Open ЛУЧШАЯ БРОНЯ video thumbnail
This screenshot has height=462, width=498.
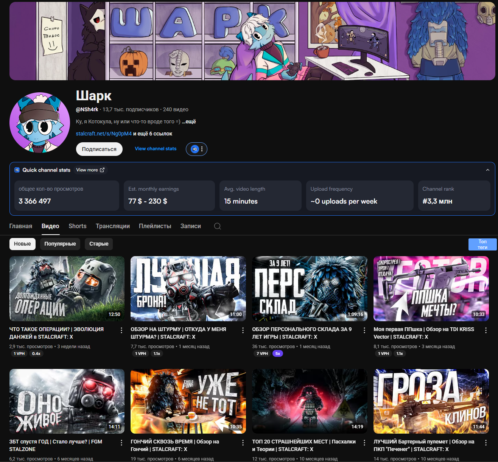188,289
